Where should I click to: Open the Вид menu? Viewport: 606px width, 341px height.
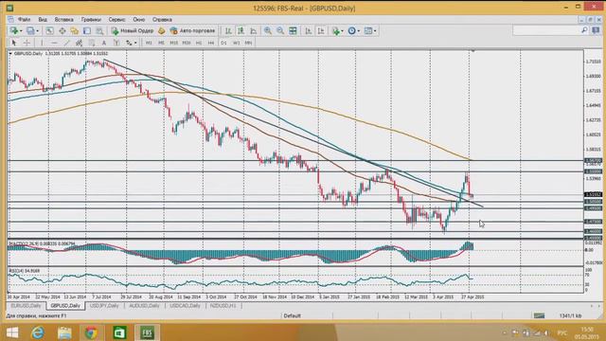point(43,19)
